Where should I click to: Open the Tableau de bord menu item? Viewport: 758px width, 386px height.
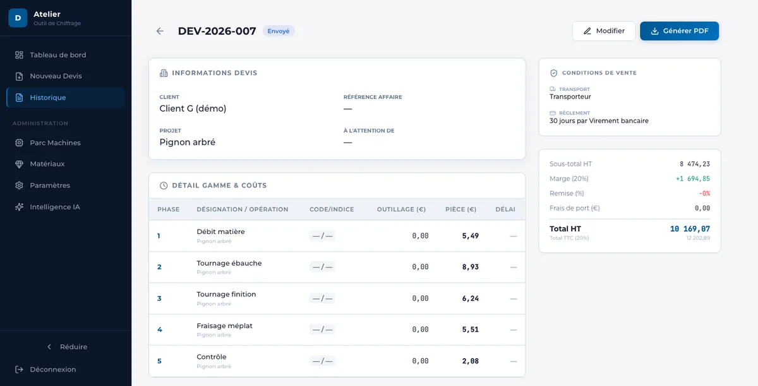(66, 55)
